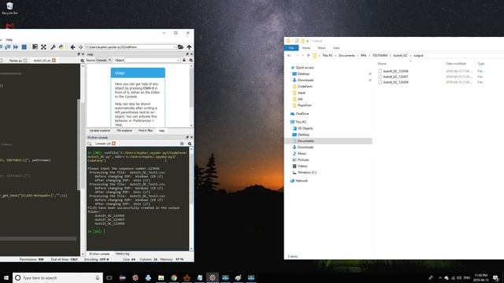Click the editor find magnifier icon

[x=82, y=61]
